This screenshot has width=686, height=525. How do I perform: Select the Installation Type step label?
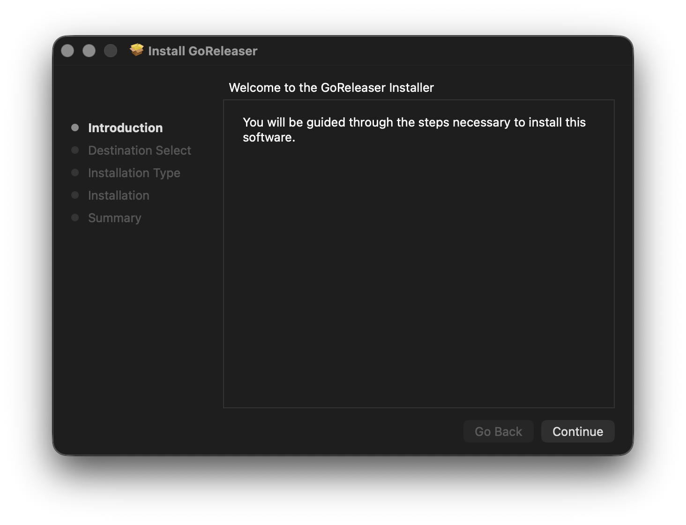point(134,173)
